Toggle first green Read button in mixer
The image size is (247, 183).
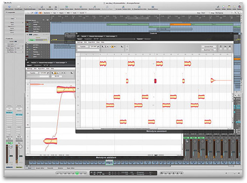coord(186,138)
